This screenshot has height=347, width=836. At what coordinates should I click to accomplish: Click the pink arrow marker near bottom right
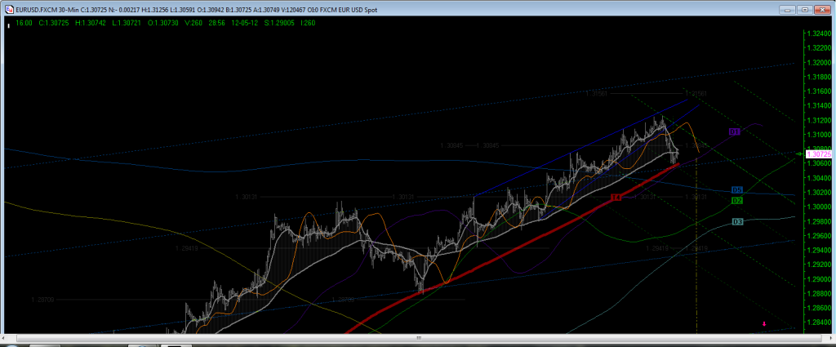(x=763, y=324)
